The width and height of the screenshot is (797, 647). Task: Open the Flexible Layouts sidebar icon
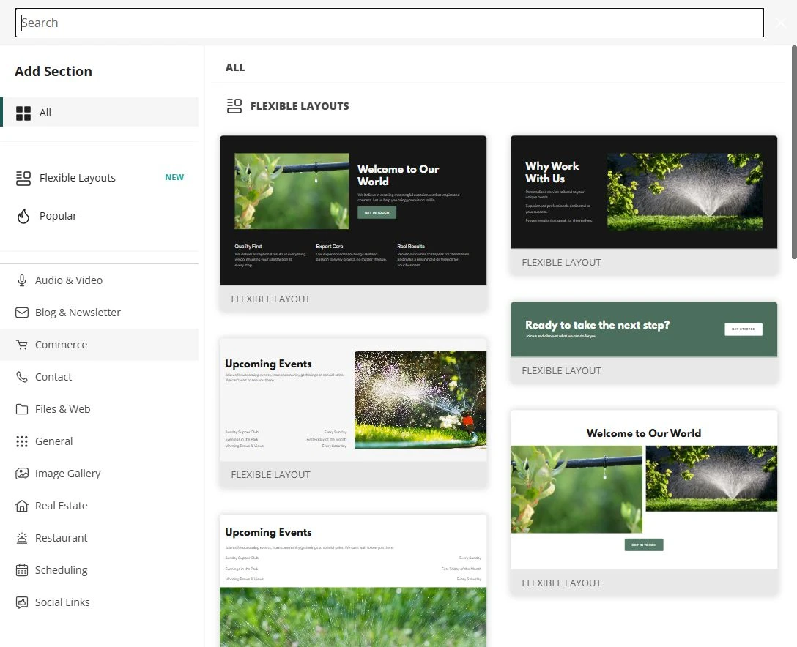click(x=23, y=178)
